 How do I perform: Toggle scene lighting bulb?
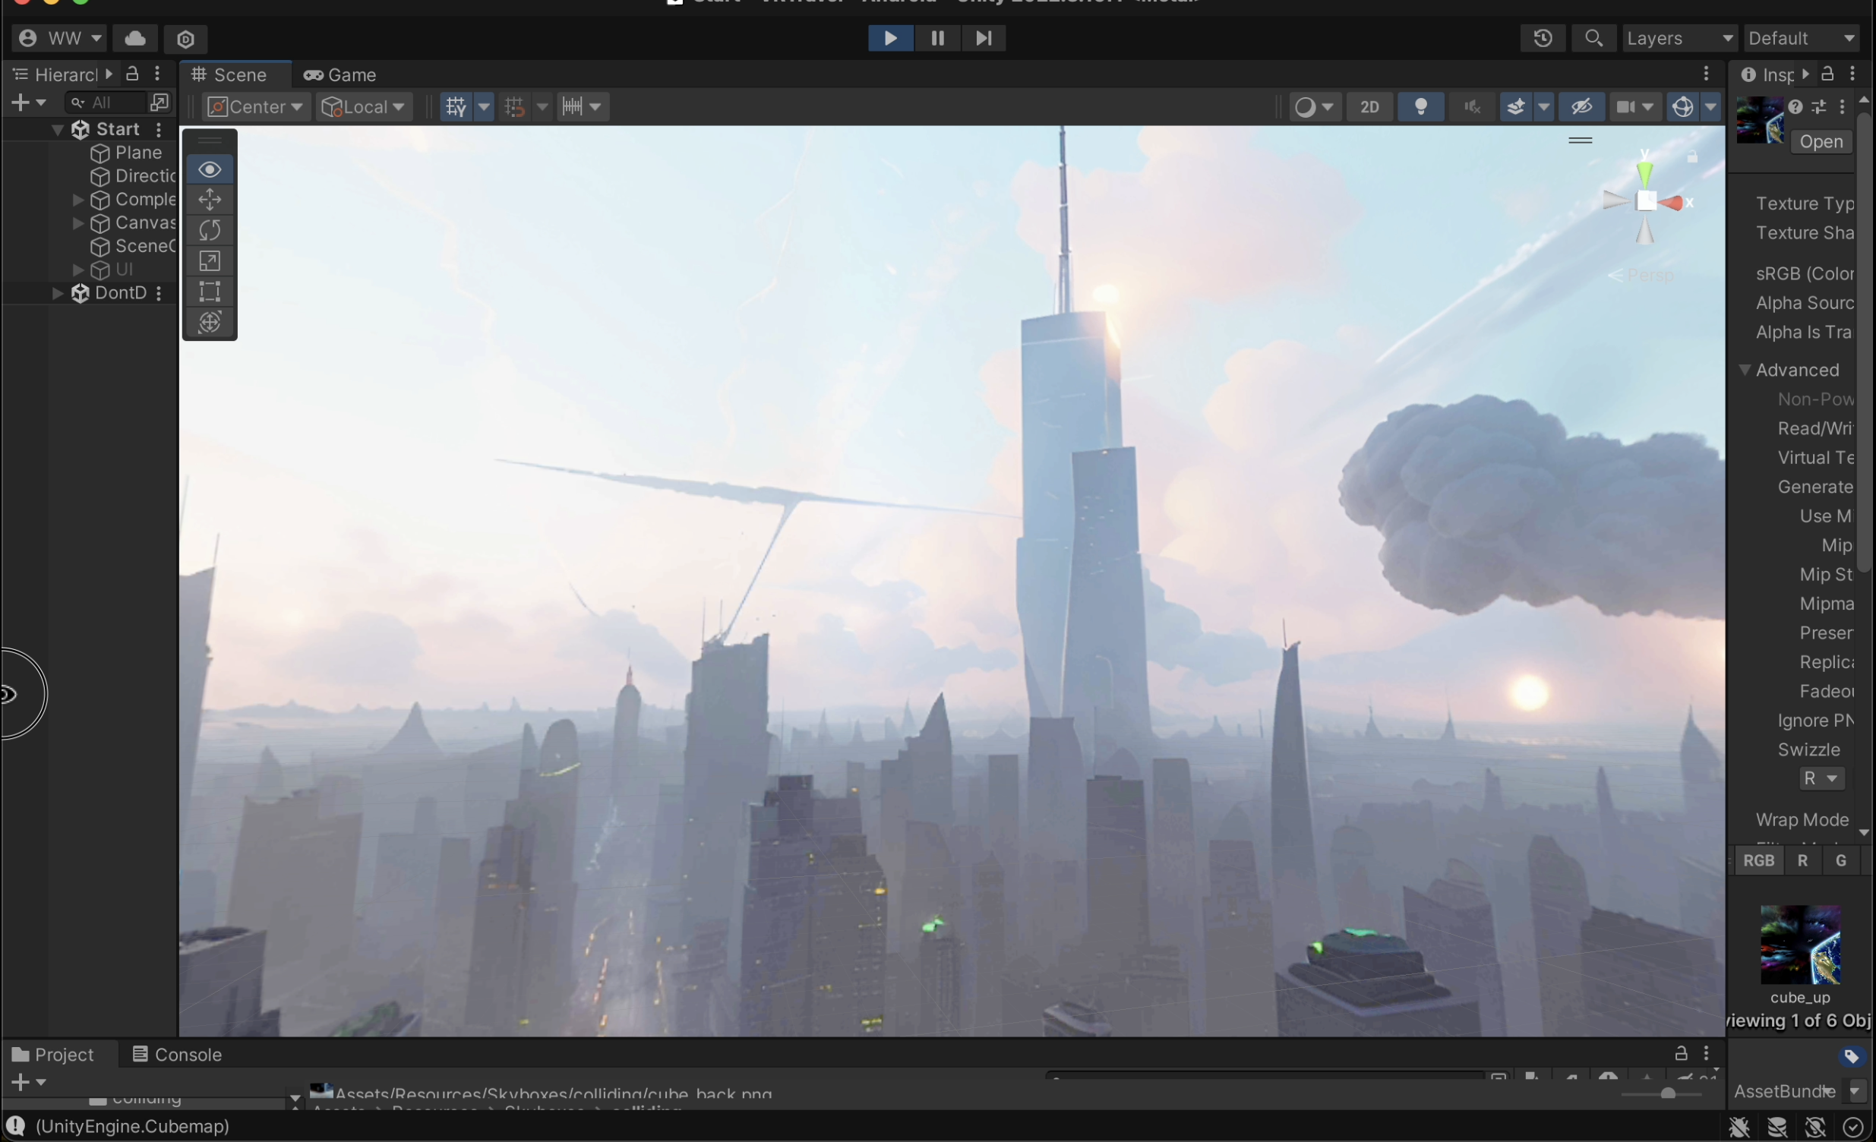(x=1420, y=106)
